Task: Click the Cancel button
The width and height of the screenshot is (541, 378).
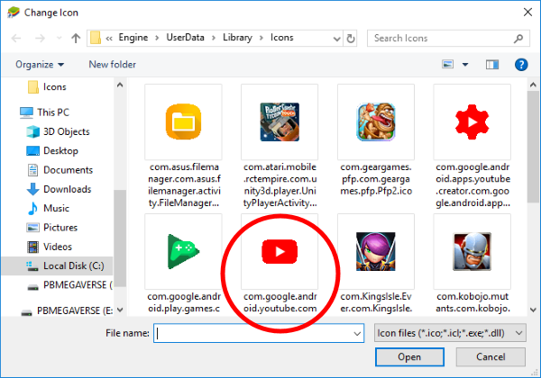Action: pos(491,357)
